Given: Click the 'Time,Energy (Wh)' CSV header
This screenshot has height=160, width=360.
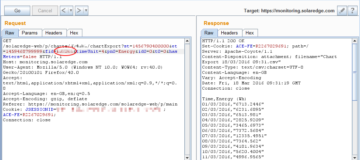Looking at the screenshot, I should tap(224, 99).
